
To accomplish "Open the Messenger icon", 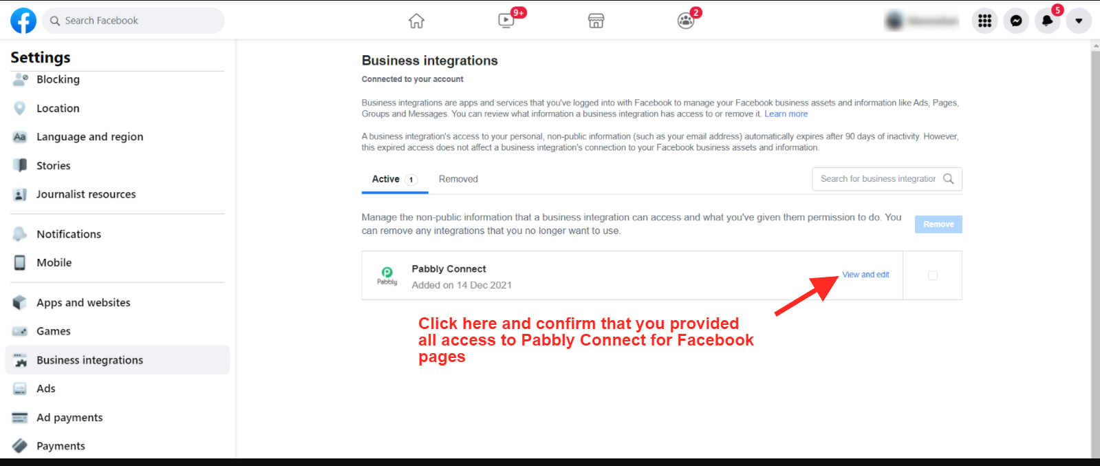I will click(1016, 21).
